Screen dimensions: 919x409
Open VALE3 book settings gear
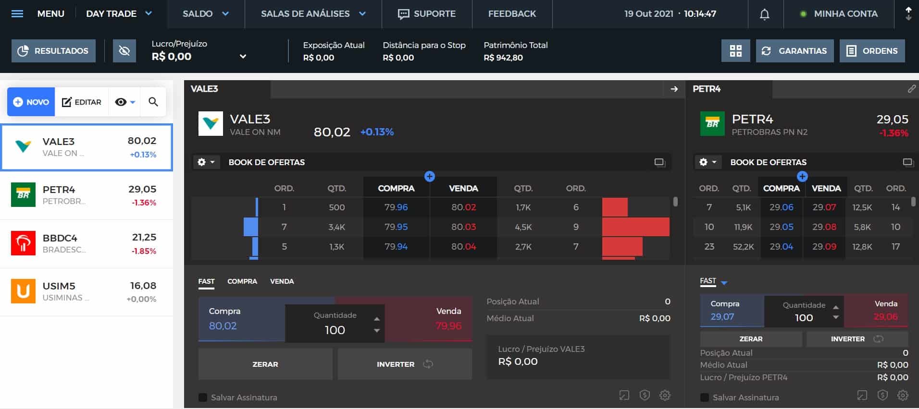pyautogui.click(x=206, y=162)
